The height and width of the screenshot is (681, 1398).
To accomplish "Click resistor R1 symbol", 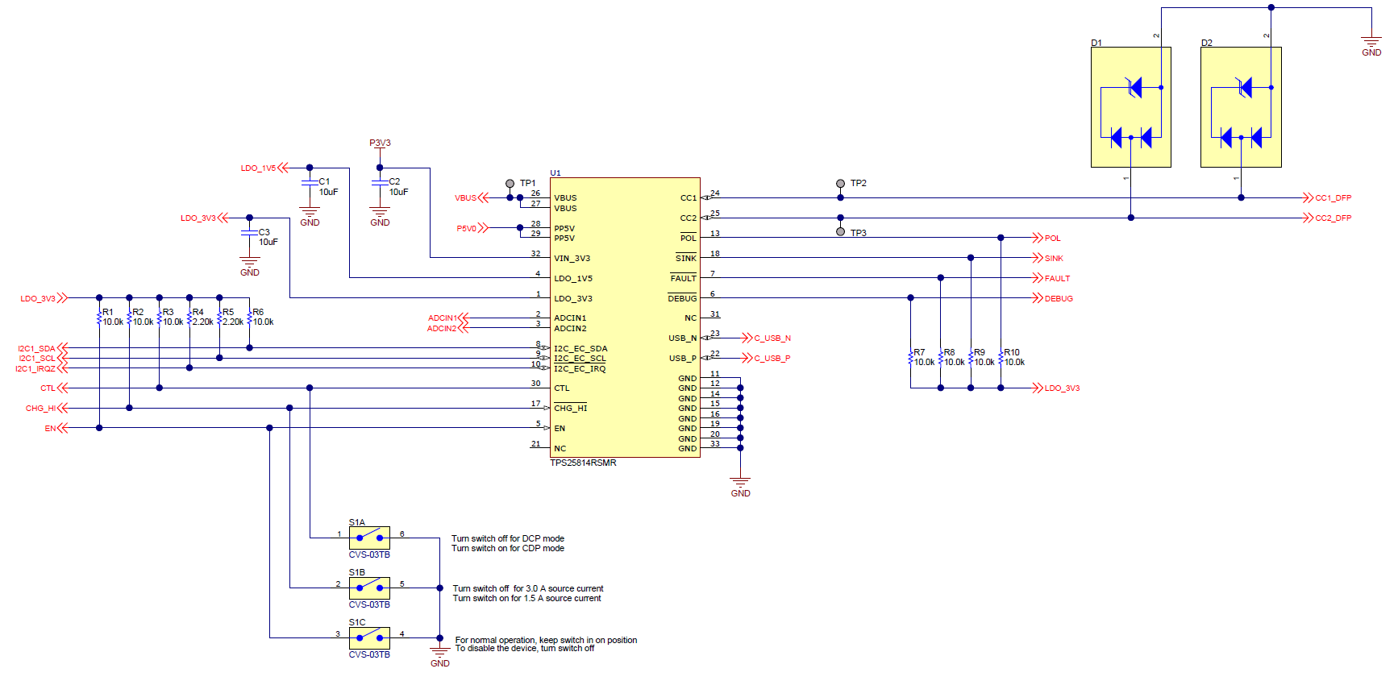I will pyautogui.click(x=99, y=317).
